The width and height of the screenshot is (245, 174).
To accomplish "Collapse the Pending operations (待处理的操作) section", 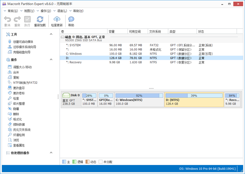I will pyautogui.click(x=51, y=153).
